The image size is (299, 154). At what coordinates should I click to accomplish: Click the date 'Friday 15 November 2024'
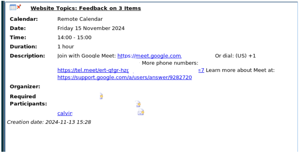(91, 28)
